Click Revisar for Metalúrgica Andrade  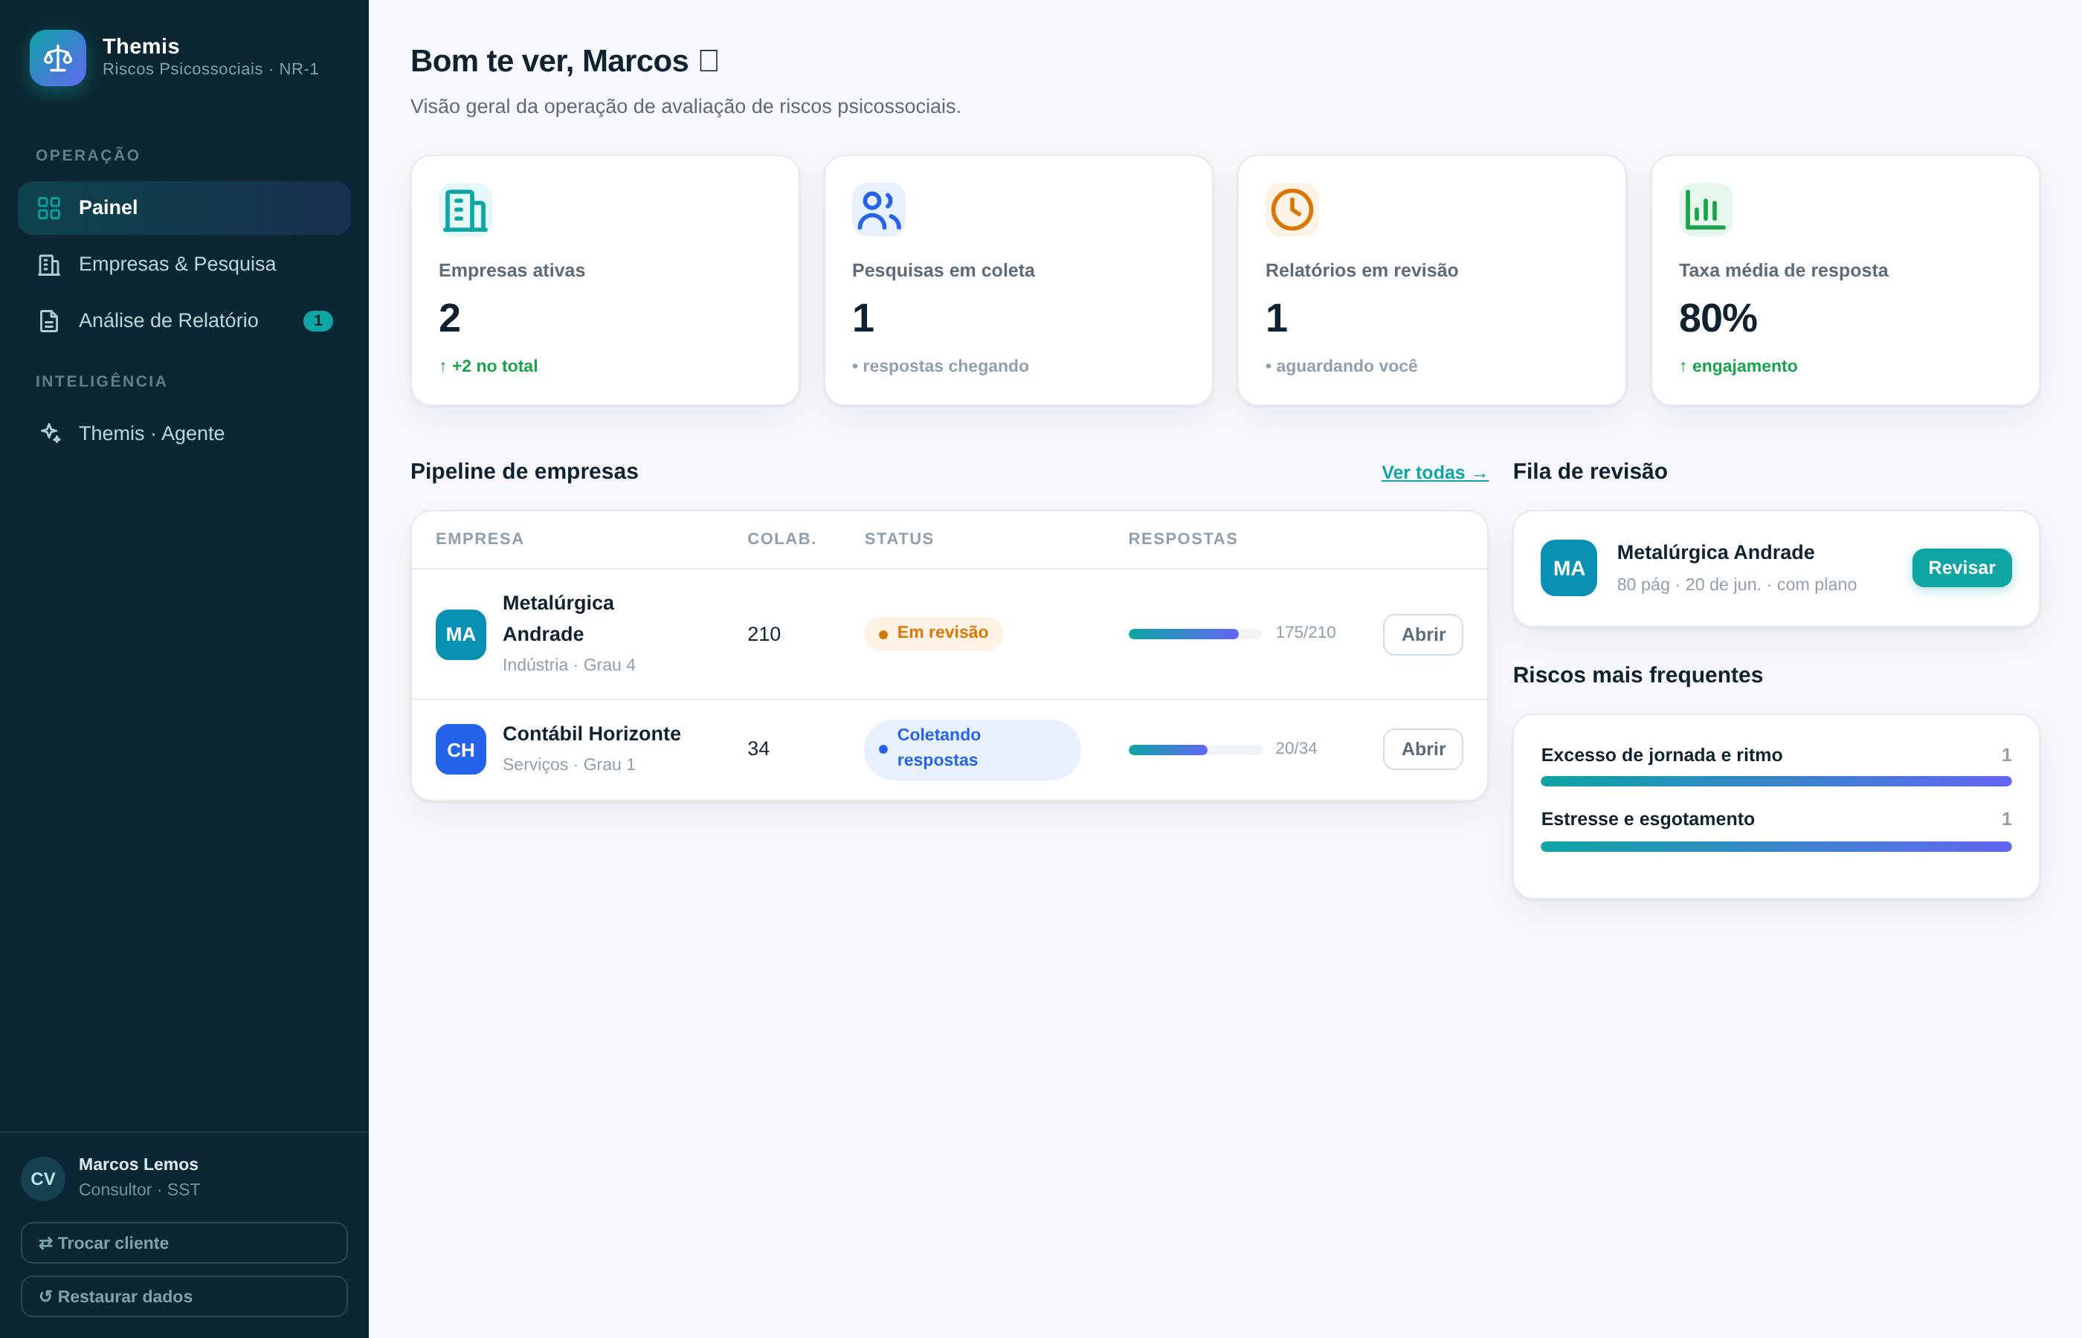tap(1962, 567)
